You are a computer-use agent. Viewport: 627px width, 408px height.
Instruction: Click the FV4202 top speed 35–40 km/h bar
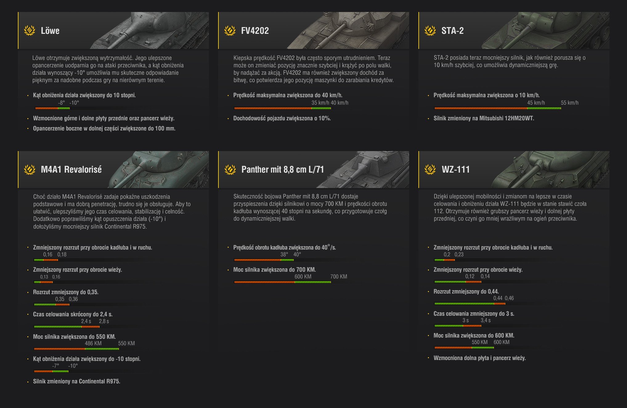tap(282, 108)
